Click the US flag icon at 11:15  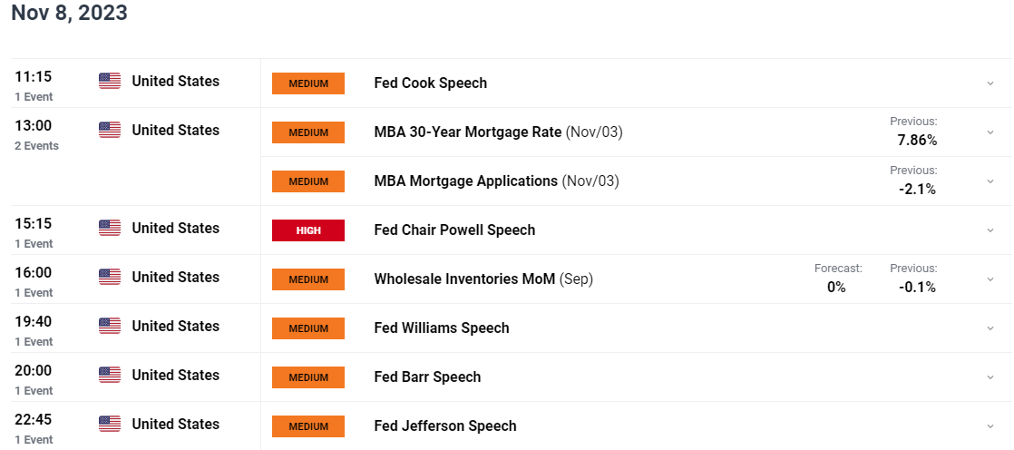(x=109, y=81)
